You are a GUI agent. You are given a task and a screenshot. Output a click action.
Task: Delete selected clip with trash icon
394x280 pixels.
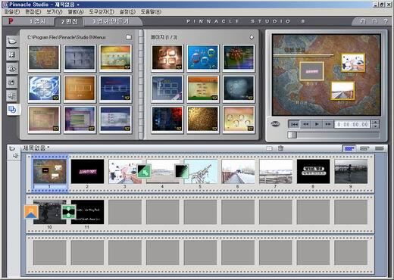(280, 148)
